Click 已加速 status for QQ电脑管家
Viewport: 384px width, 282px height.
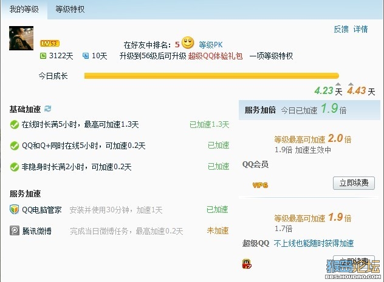point(218,209)
